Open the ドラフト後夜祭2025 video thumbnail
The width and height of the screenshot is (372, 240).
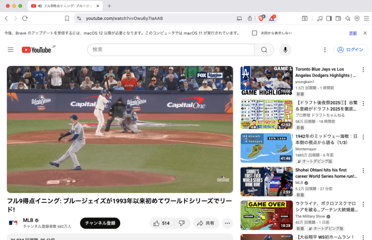(267, 114)
